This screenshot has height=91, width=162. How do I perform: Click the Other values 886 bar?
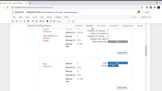point(118,42)
